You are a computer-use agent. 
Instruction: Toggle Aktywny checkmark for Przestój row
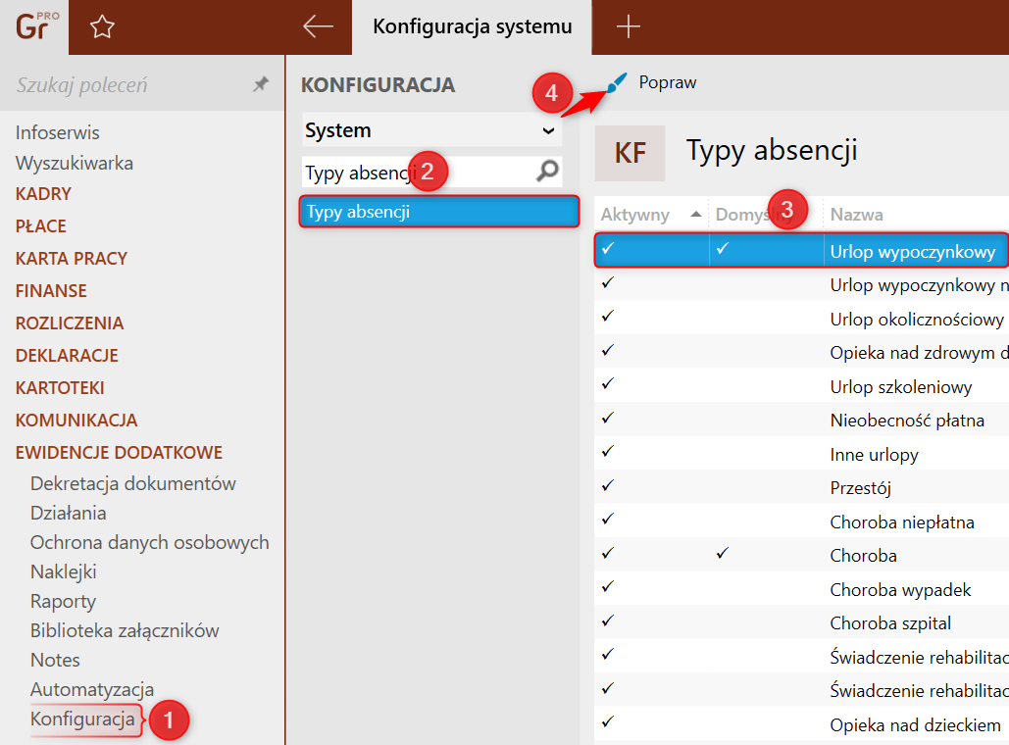[x=608, y=485]
